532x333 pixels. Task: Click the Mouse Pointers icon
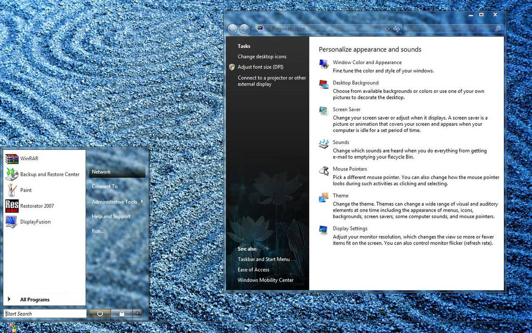[x=324, y=170]
